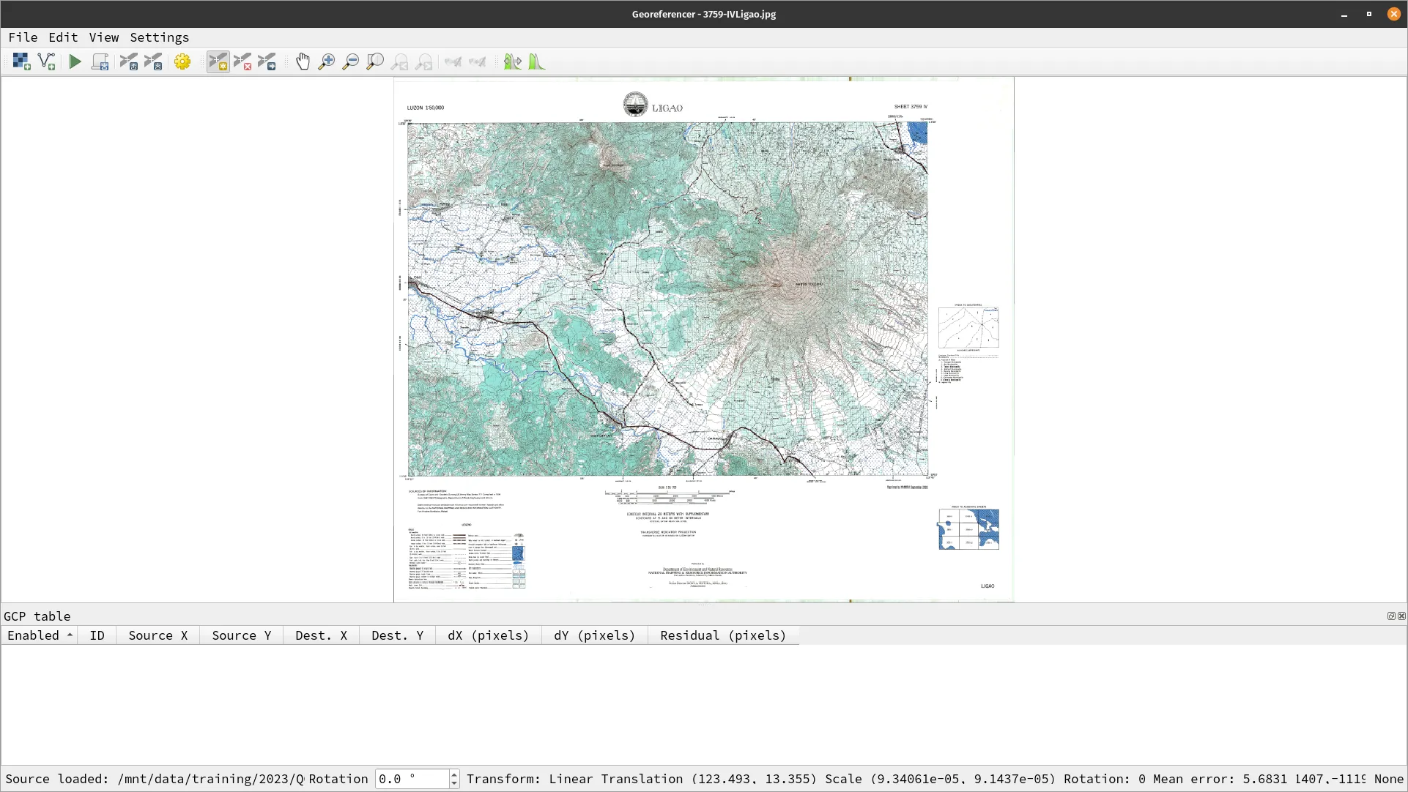1408x792 pixels.
Task: Click the Zoom In magnifier
Action: pos(327,62)
